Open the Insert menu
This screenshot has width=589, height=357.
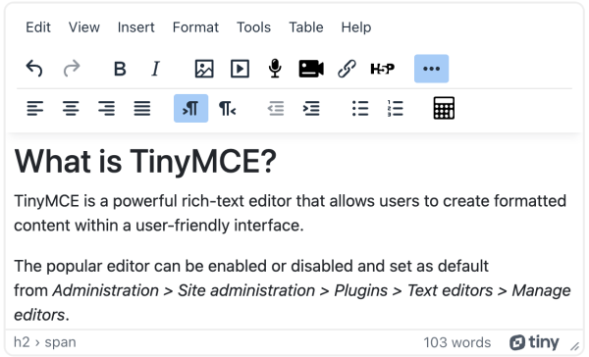[136, 27]
